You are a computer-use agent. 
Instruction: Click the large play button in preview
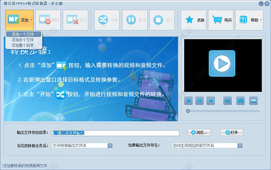coord(222,63)
